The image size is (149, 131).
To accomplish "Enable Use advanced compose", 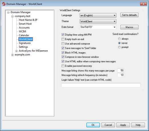I will pos(63,44).
